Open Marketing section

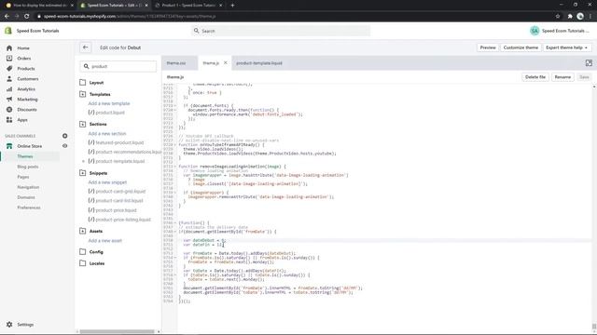pos(27,100)
